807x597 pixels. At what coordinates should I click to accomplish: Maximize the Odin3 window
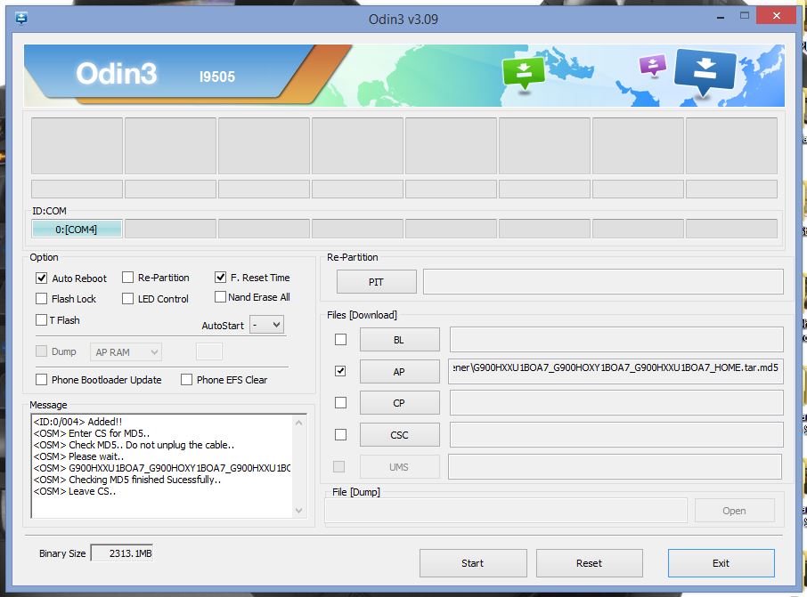(x=745, y=16)
